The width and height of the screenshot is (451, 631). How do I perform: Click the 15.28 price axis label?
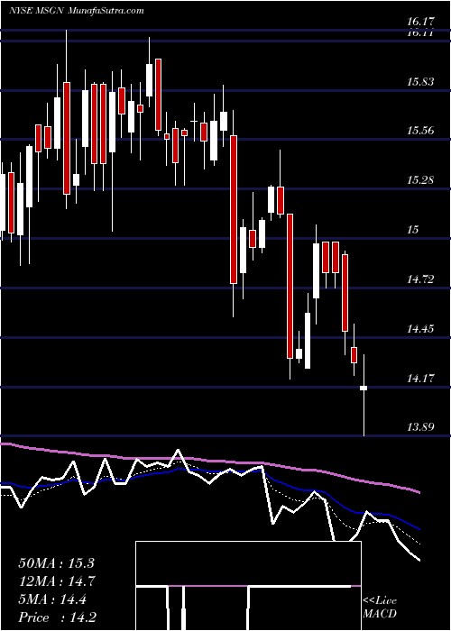[x=420, y=180]
